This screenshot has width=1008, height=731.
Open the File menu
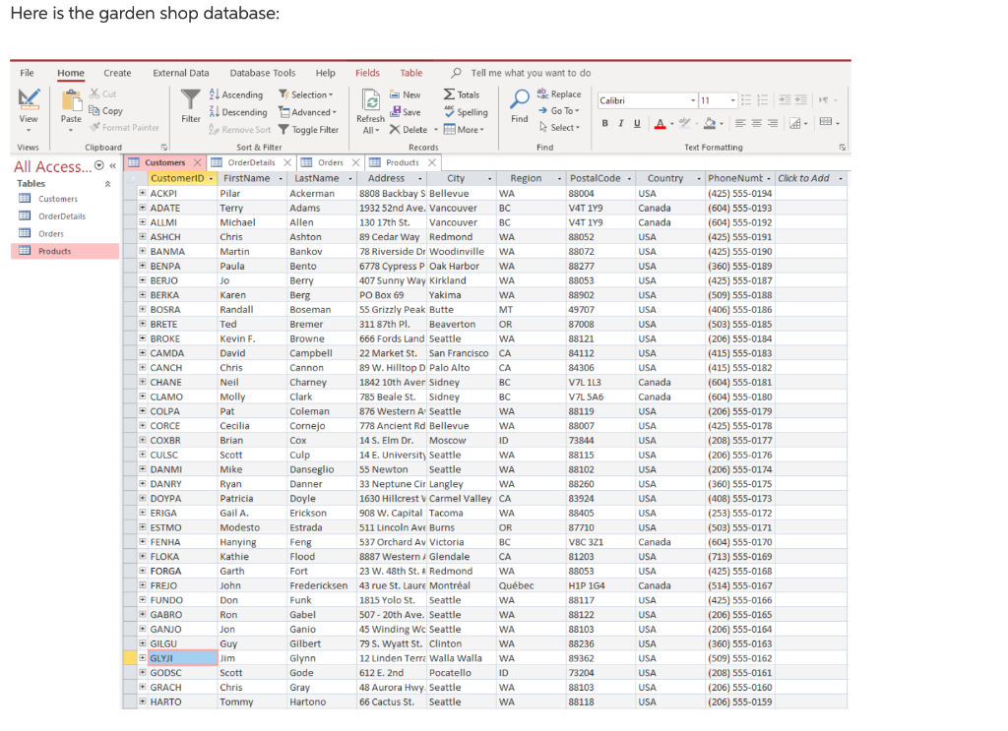click(x=27, y=73)
